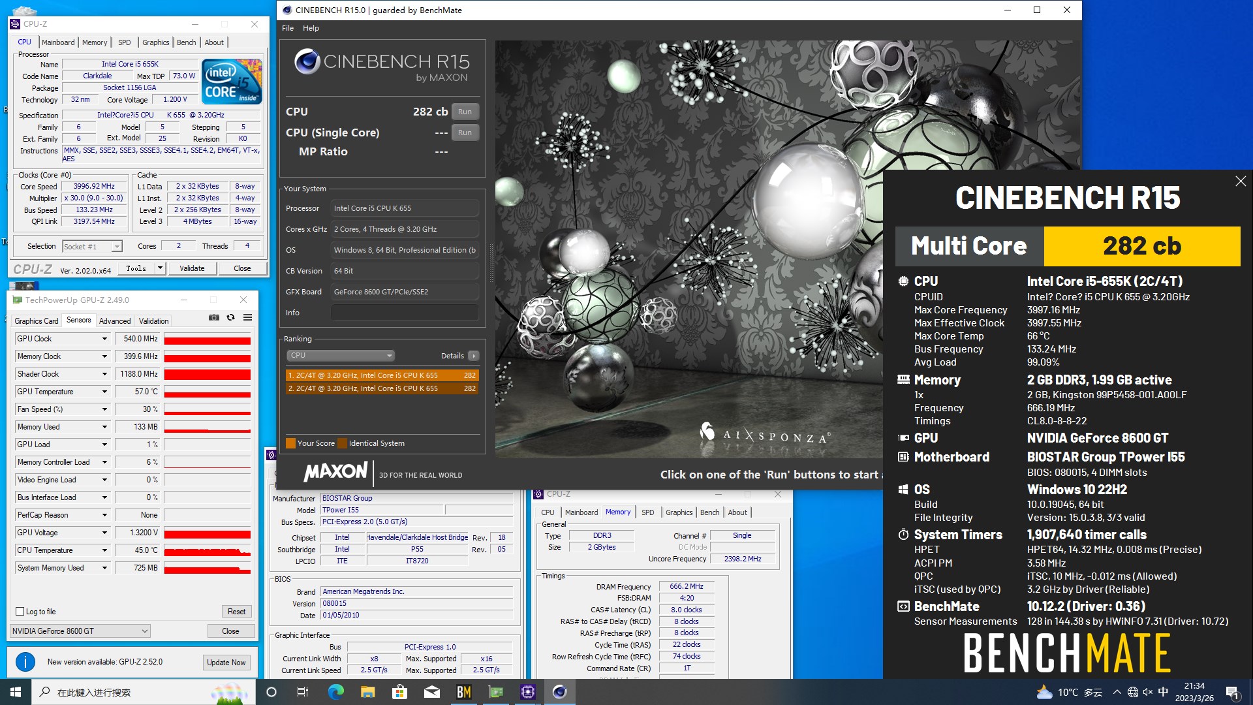Click the orange Your Score legend swatch
The width and height of the screenshot is (1253, 705).
click(x=291, y=443)
